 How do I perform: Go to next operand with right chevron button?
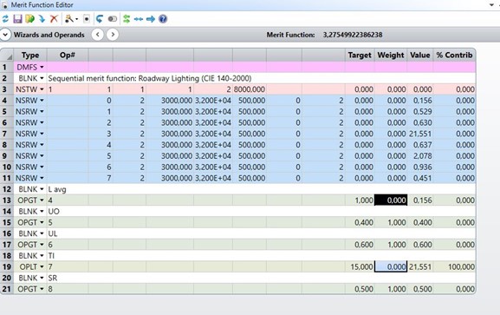point(113,35)
